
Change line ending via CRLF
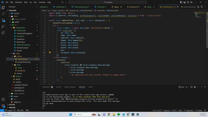[180, 110]
